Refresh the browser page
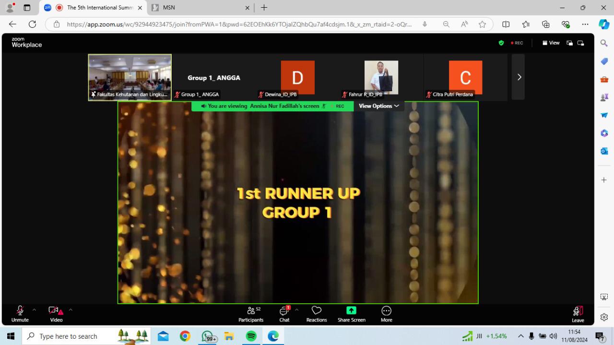This screenshot has height=345, width=614. (x=32, y=24)
